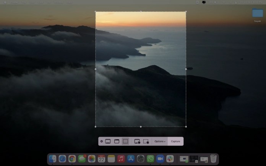Image resolution: width=266 pixels, height=166 pixels.
Task: Open the Trash in the Dock
Action: click(213, 158)
